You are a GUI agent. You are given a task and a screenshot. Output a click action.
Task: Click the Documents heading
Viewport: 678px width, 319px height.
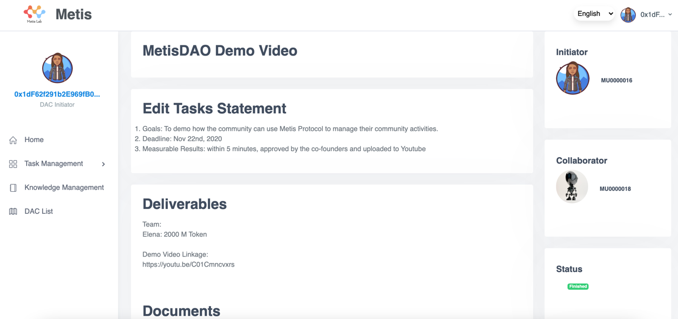[181, 311]
